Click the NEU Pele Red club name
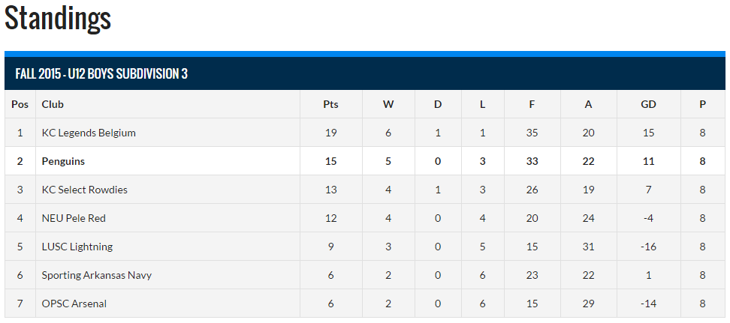This screenshot has width=730, height=323. click(74, 218)
